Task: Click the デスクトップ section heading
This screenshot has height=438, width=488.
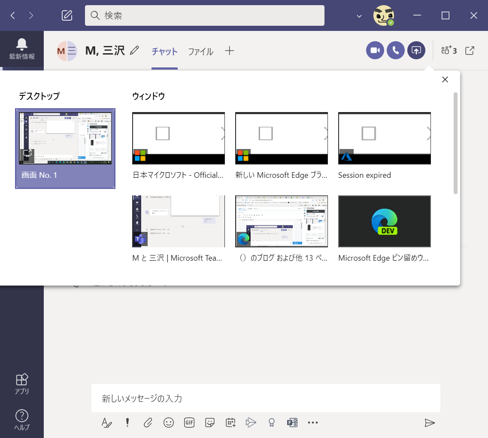Action: click(39, 96)
